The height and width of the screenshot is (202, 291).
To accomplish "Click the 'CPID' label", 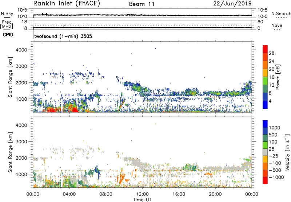I will click(x=8, y=35).
